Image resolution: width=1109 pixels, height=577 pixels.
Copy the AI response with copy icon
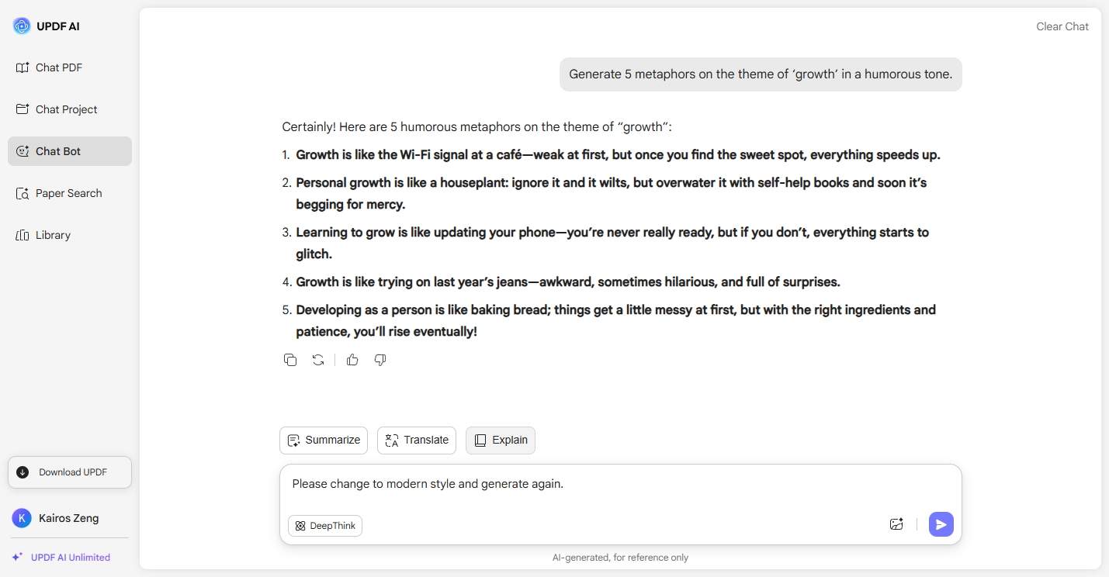(x=290, y=360)
